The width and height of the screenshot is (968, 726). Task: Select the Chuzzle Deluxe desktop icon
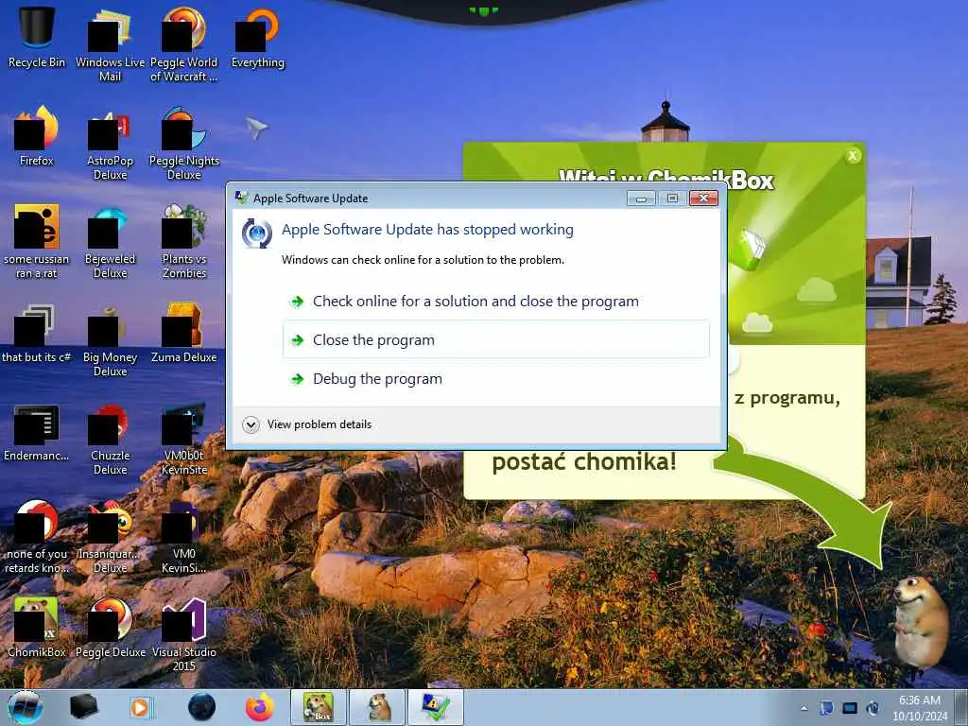(x=110, y=439)
